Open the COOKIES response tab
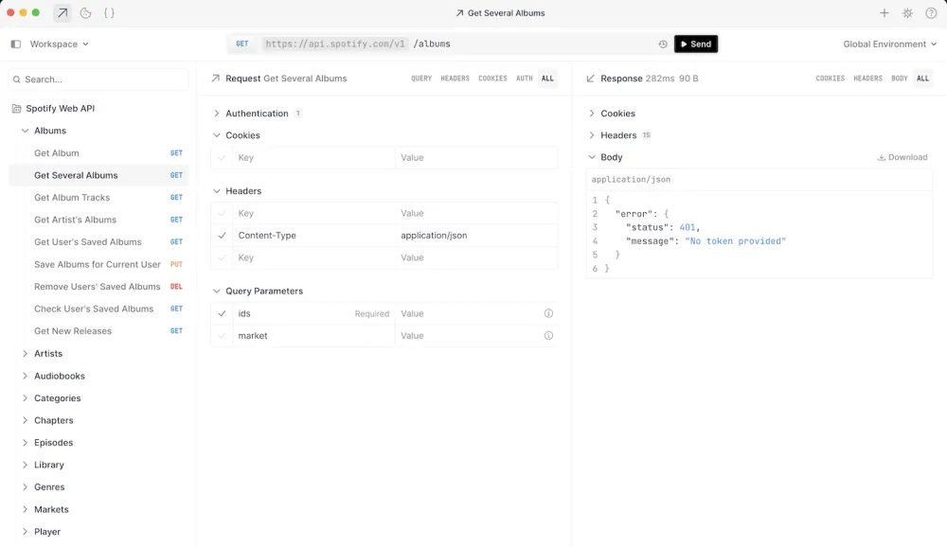The height and width of the screenshot is (547, 947). (x=830, y=79)
